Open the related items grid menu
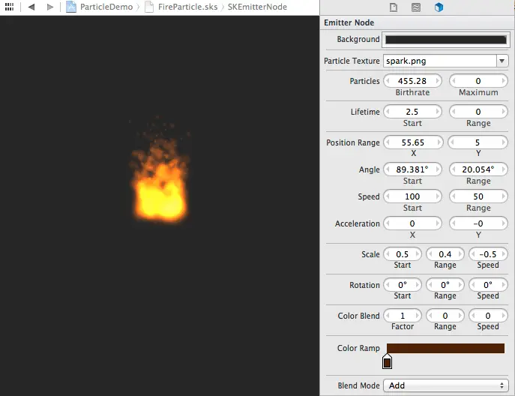515x396 pixels. click(9, 7)
